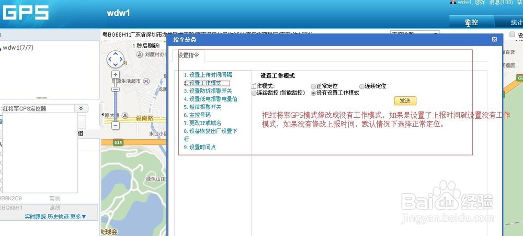523x236 pixels.
Task: Click the map pan control's right arrow
Action: click(x=121, y=60)
